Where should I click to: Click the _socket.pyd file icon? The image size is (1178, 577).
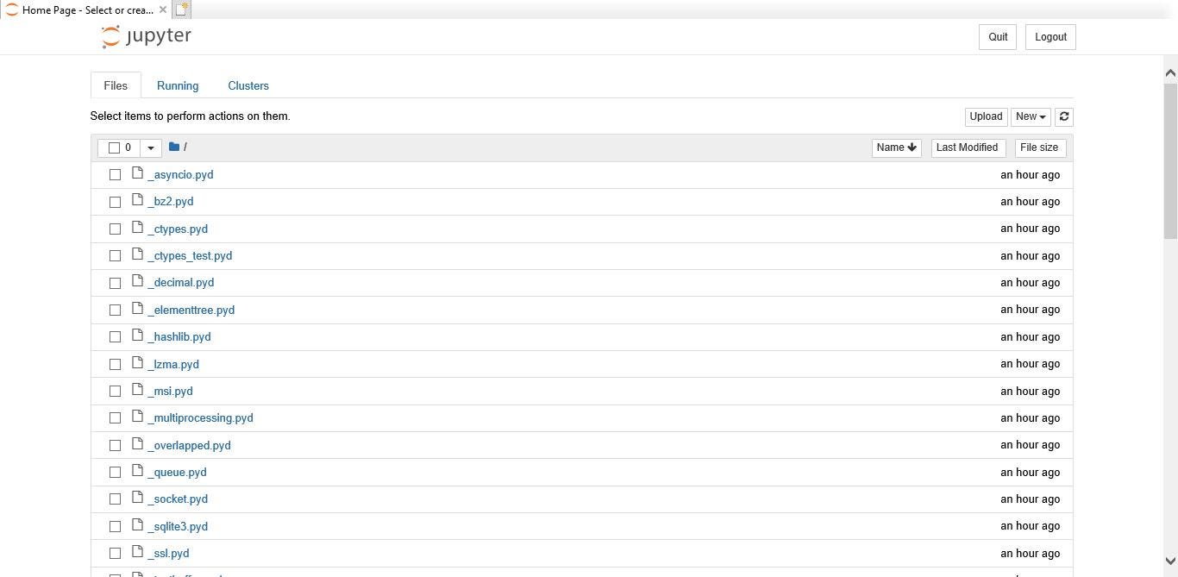point(138,499)
